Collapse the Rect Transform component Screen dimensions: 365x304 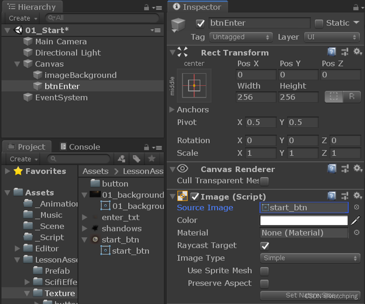pos(172,52)
